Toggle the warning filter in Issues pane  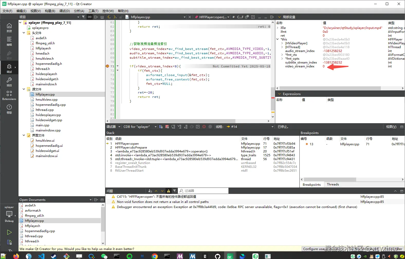(x=169, y=191)
